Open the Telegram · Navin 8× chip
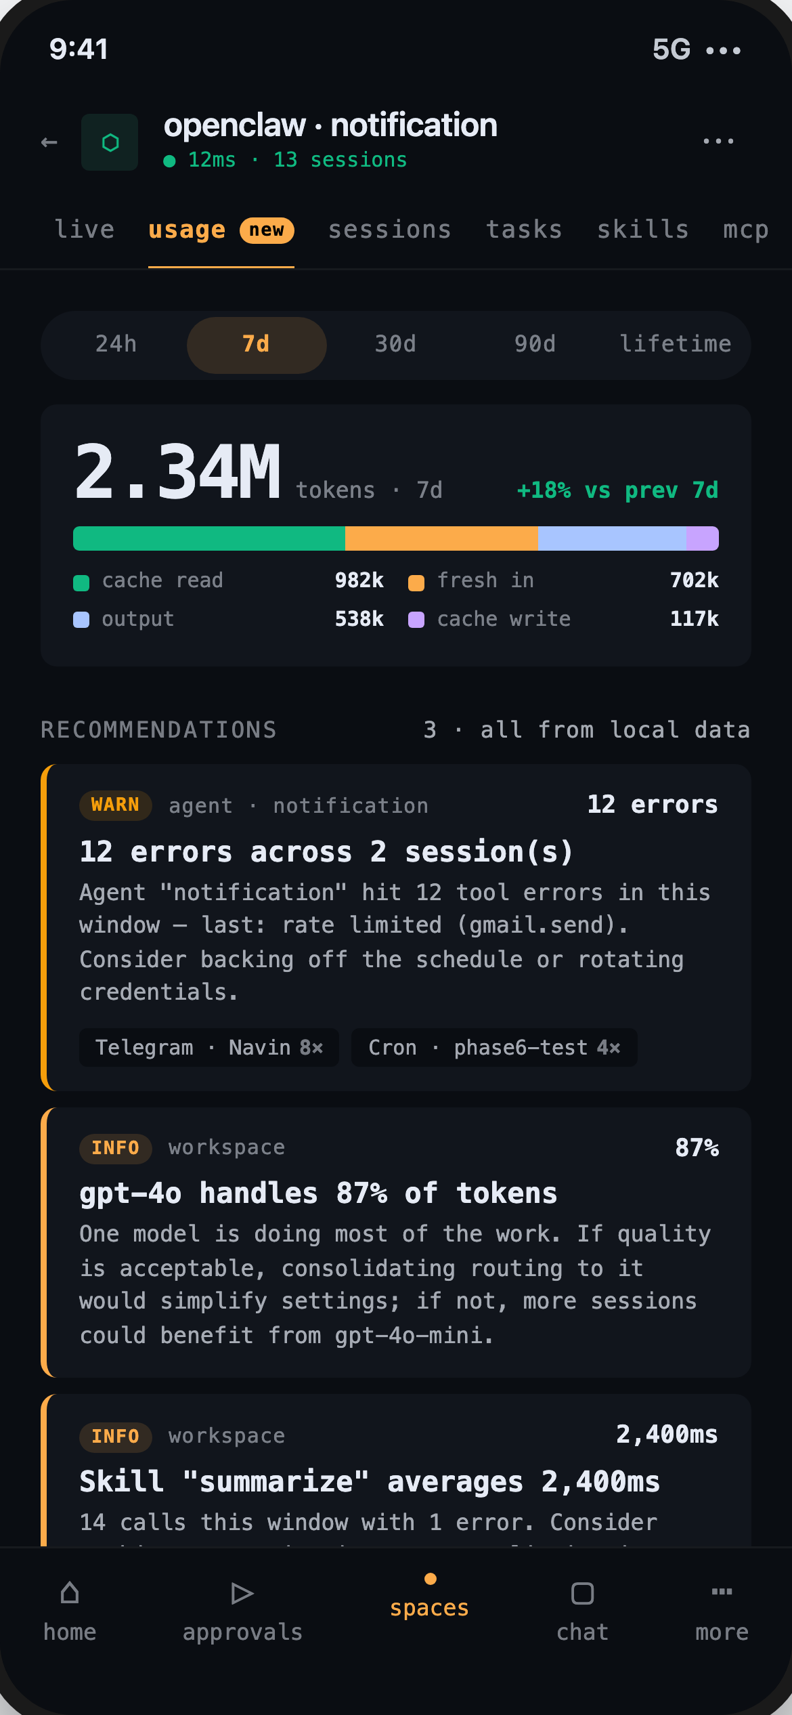Image resolution: width=792 pixels, height=1715 pixels. point(209,1047)
